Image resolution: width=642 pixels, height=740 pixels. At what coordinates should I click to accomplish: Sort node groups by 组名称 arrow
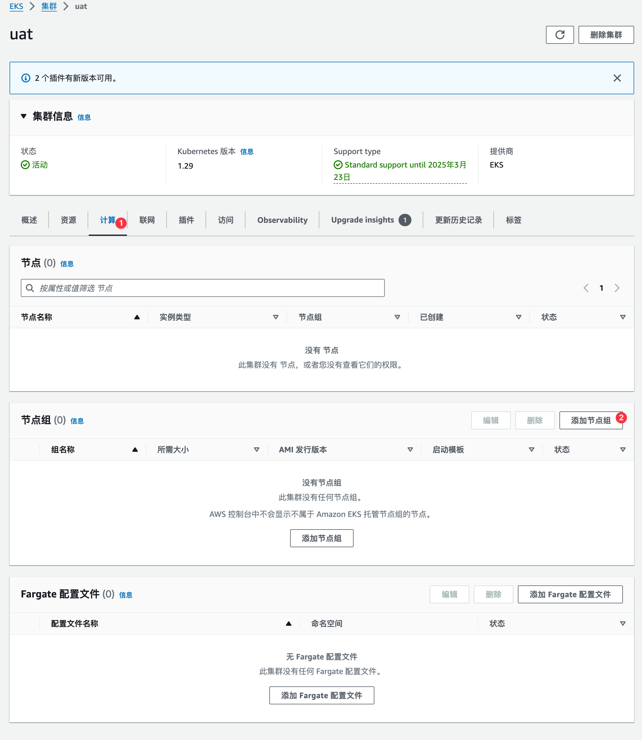click(135, 450)
